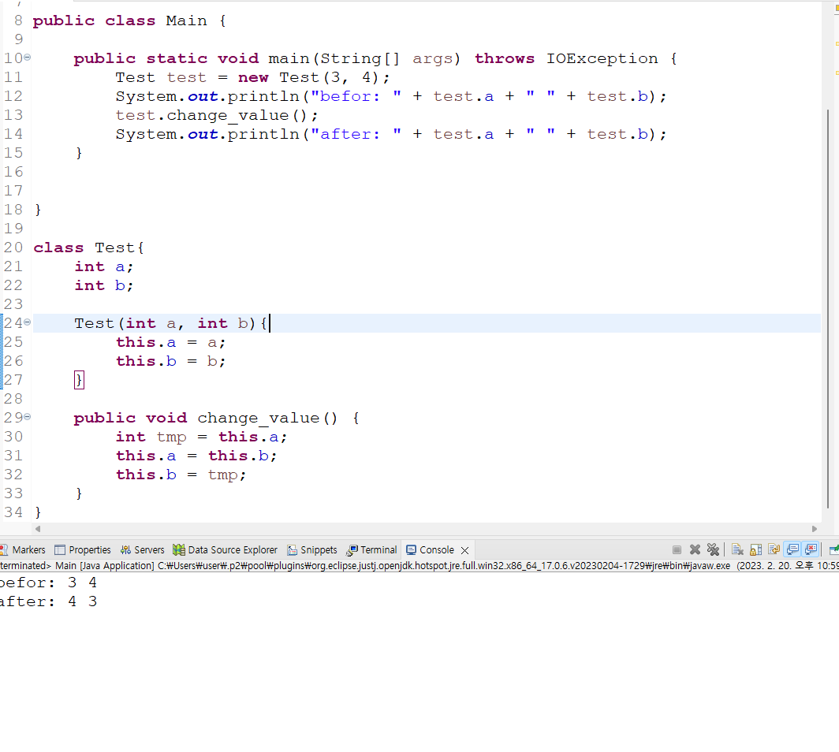The image size is (839, 752).
Task: Click the editor vertical scrollbar thumb
Action: 828,309
